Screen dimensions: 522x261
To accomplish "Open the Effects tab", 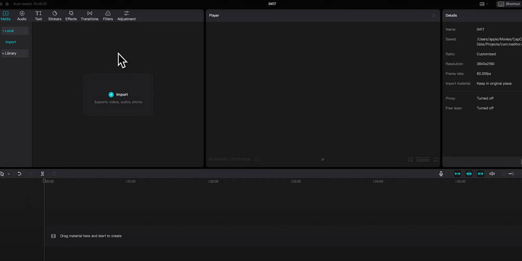I will [x=71, y=16].
